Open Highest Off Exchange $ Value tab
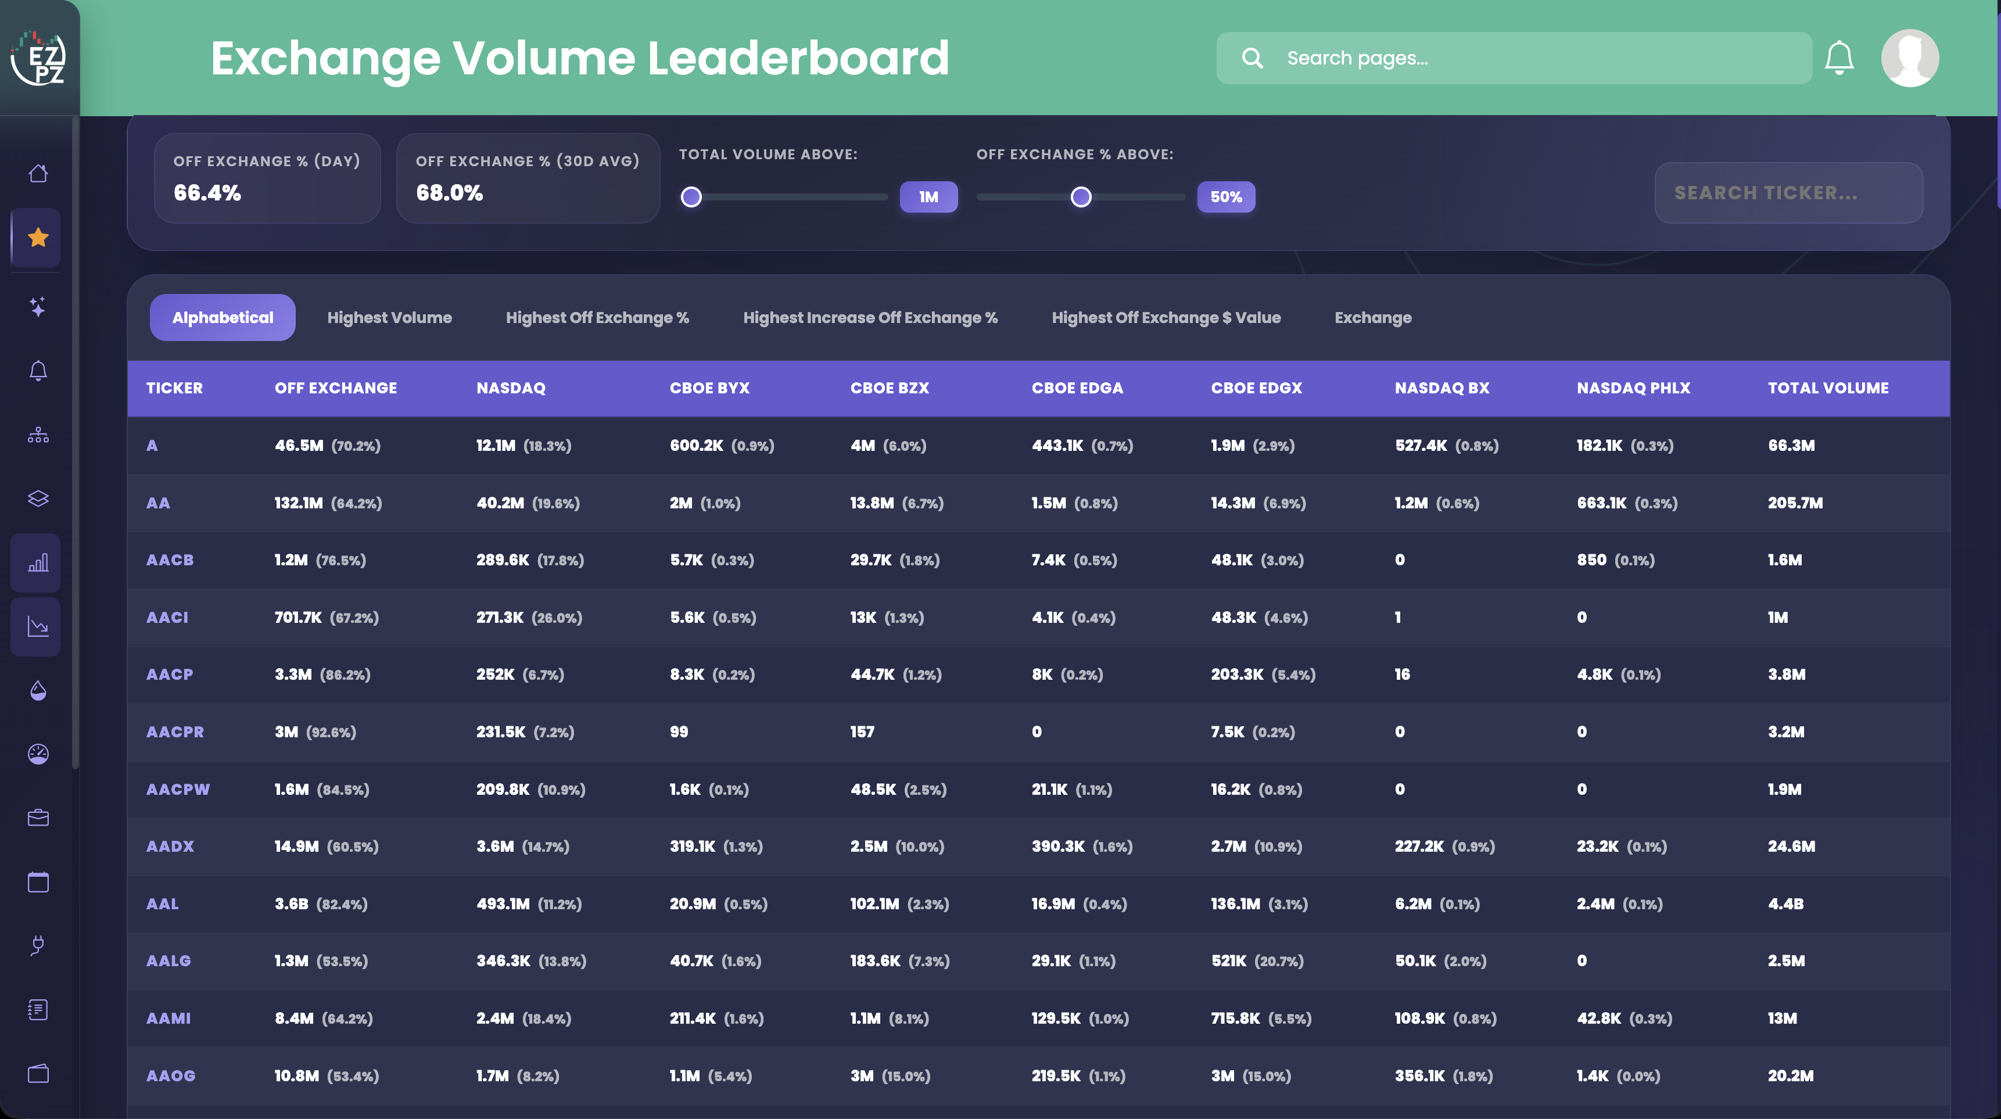Image resolution: width=2001 pixels, height=1119 pixels. [x=1166, y=318]
